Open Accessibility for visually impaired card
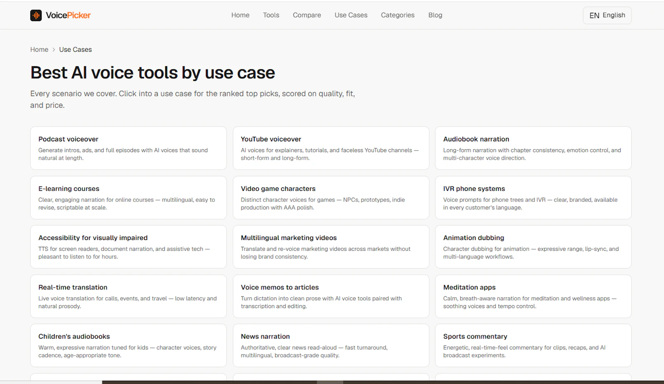 tap(128, 247)
